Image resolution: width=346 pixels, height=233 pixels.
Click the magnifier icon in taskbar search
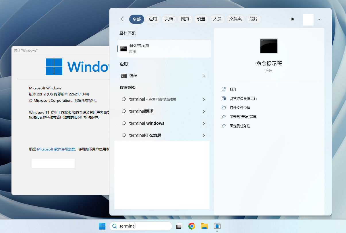click(x=115, y=226)
